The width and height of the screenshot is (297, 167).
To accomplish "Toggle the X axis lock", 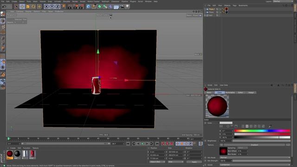I will click(46, 6).
